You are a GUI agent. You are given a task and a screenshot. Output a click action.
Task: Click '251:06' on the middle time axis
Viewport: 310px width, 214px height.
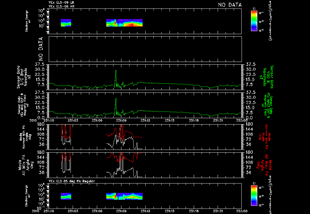(97, 120)
